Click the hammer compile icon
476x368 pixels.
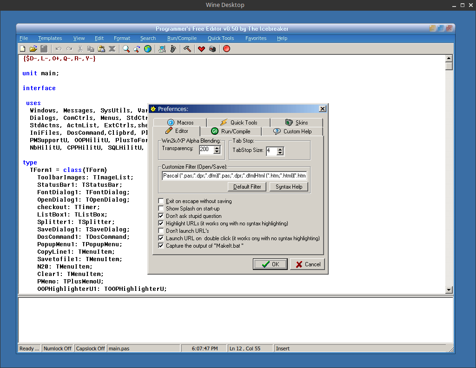(187, 49)
